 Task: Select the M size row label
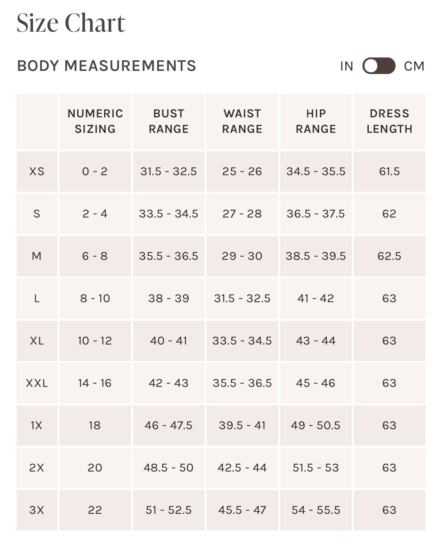37,256
